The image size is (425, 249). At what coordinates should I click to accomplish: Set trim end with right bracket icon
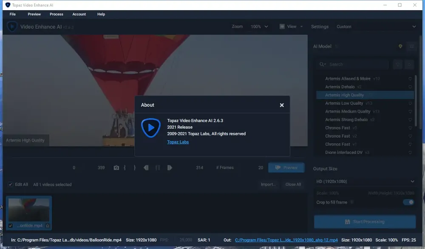click(x=134, y=168)
